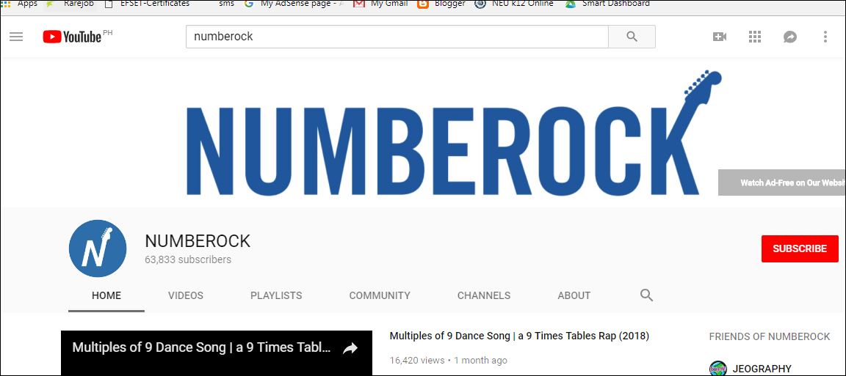
Task: Open the Blogger bookmark
Action: coord(441,4)
